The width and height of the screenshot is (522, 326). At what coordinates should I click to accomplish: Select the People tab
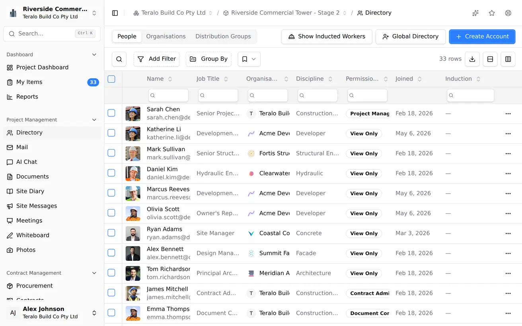127,37
